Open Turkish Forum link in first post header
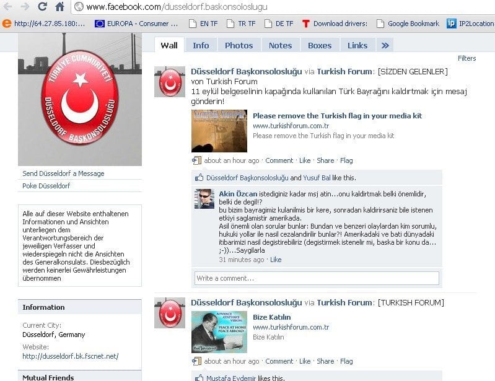This screenshot has height=381, width=495. coord(344,72)
